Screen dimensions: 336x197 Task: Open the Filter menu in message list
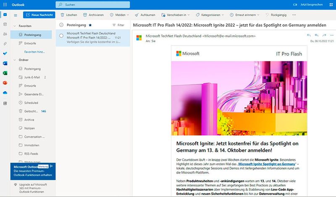tap(118, 25)
